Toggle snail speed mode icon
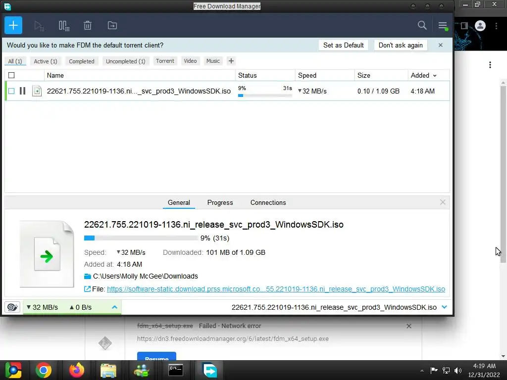507x380 pixels. click(12, 307)
